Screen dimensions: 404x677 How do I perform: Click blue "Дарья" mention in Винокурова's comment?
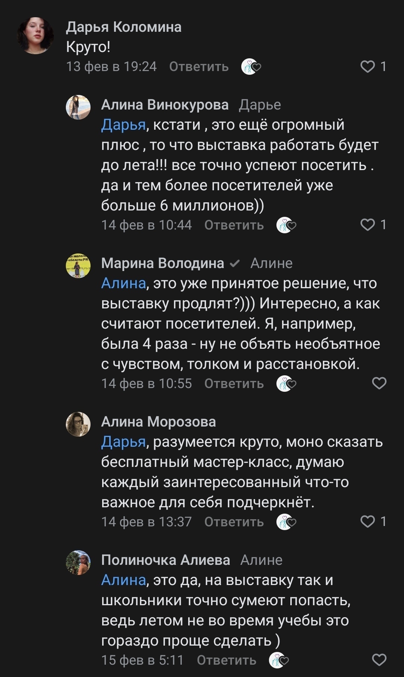coord(123,125)
